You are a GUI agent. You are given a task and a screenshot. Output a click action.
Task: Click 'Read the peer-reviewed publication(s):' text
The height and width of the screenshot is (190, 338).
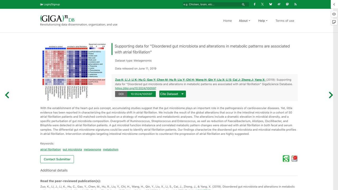click(71, 181)
